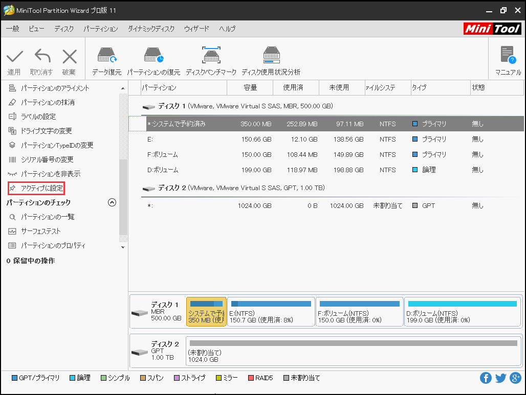Viewport: 526px width, 395px height.
Task: Click the F:ボリューム(NTFS) block in disk map
Action: (360, 312)
